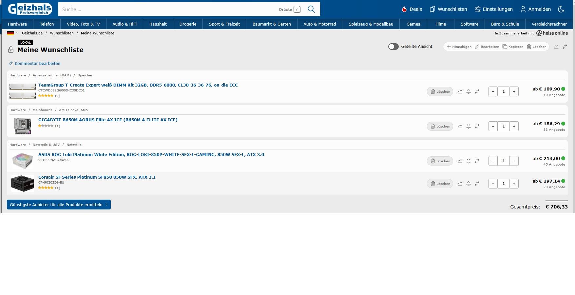This screenshot has width=575, height=295.
Task: Delete ASUS ROG Loki with Löschen button
Action: coord(440,161)
